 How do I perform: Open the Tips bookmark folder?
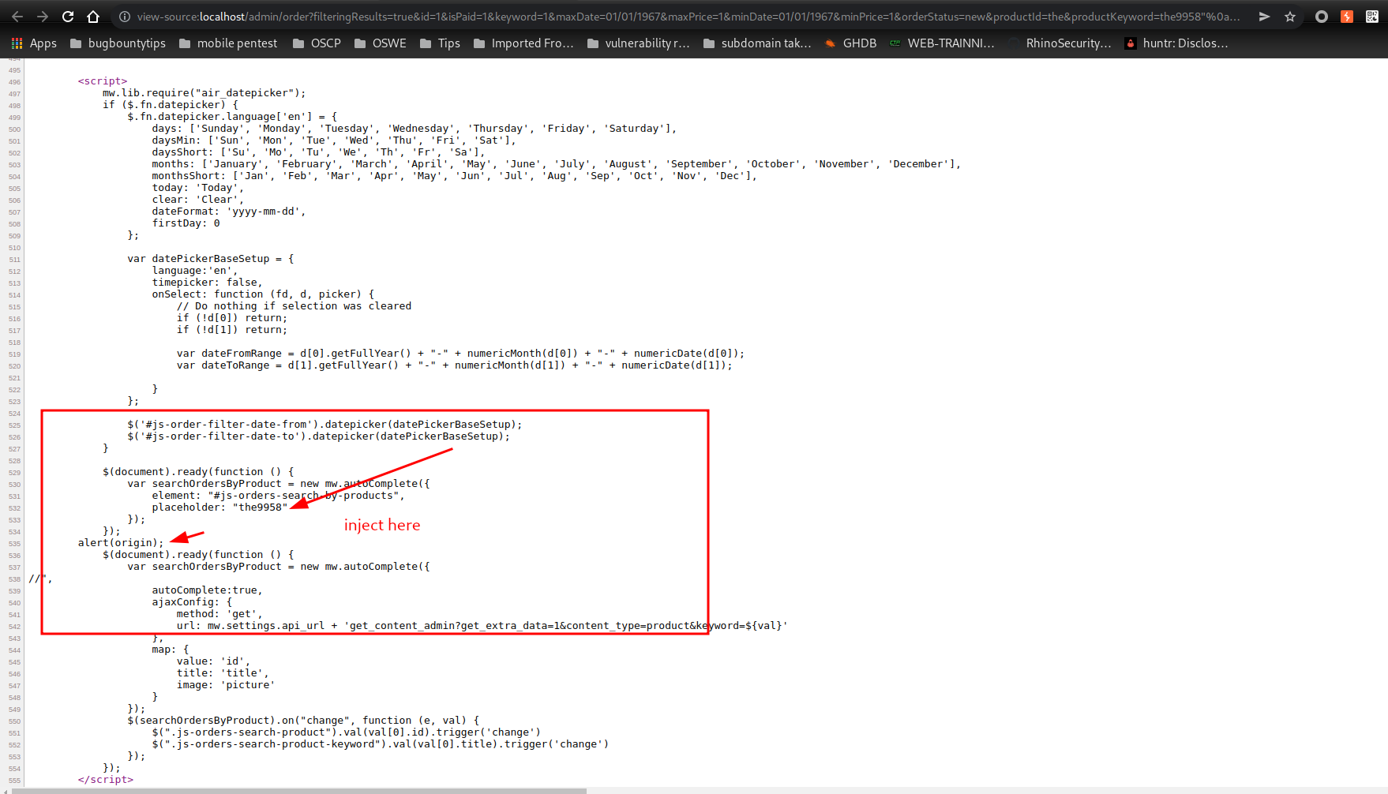[440, 43]
